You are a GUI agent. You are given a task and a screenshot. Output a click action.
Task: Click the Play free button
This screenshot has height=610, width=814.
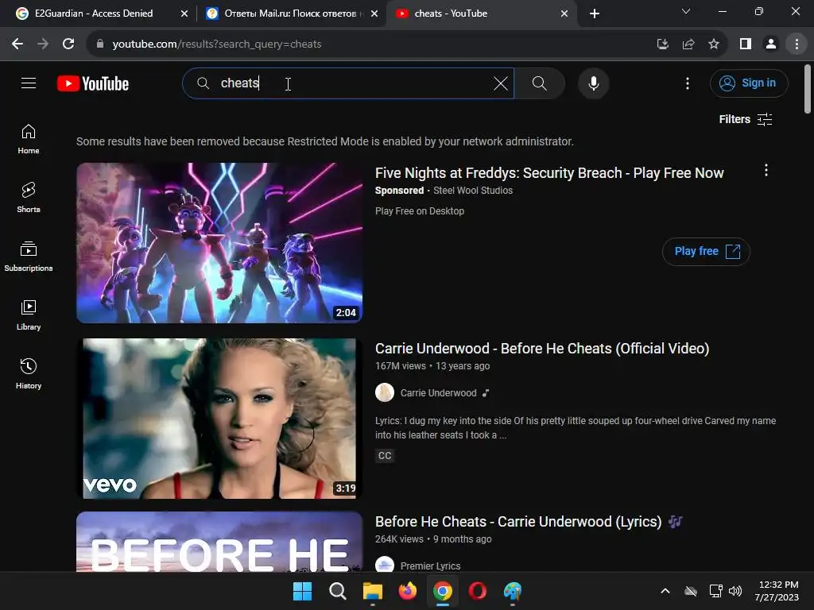pyautogui.click(x=706, y=252)
